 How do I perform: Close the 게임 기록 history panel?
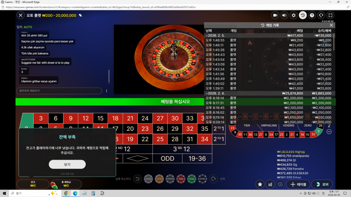pyautogui.click(x=331, y=25)
